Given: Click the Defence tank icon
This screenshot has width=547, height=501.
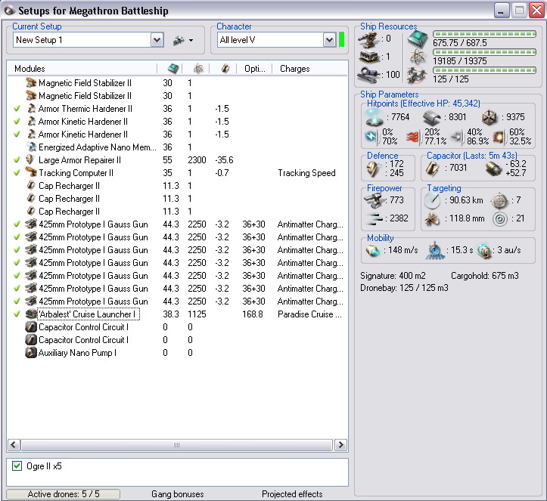Looking at the screenshot, I should click(373, 169).
